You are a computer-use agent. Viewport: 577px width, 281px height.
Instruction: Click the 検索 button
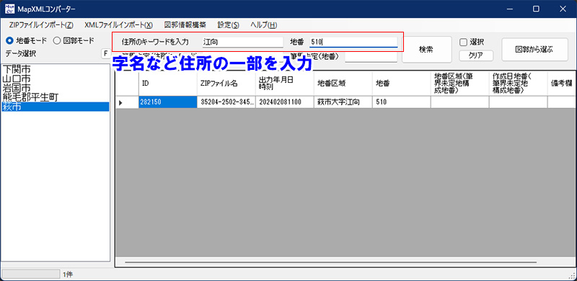click(426, 49)
